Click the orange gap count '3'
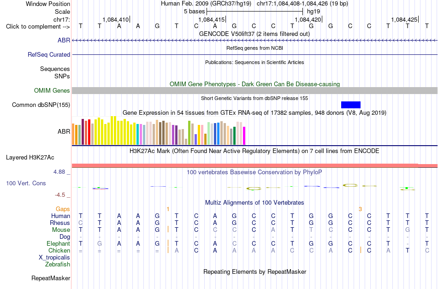Image resolution: width=438 pixels, height=289 pixels. 361,209
